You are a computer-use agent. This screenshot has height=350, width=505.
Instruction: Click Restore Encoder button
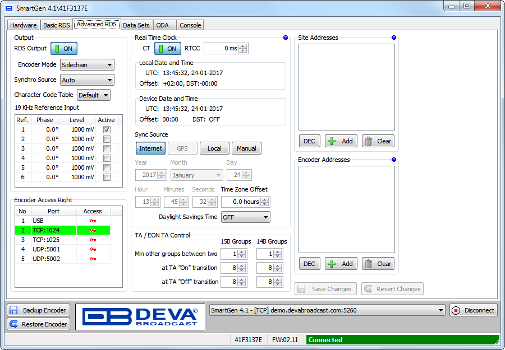tap(38, 324)
